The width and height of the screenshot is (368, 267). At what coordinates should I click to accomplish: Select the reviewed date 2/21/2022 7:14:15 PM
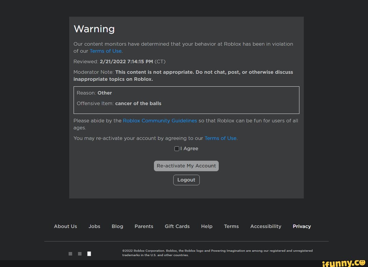[126, 62]
